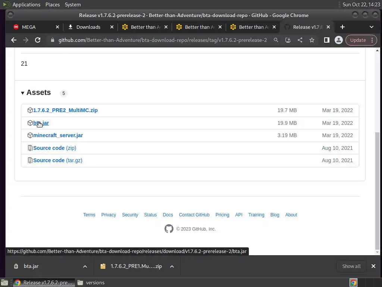Show all downloads

(351, 266)
